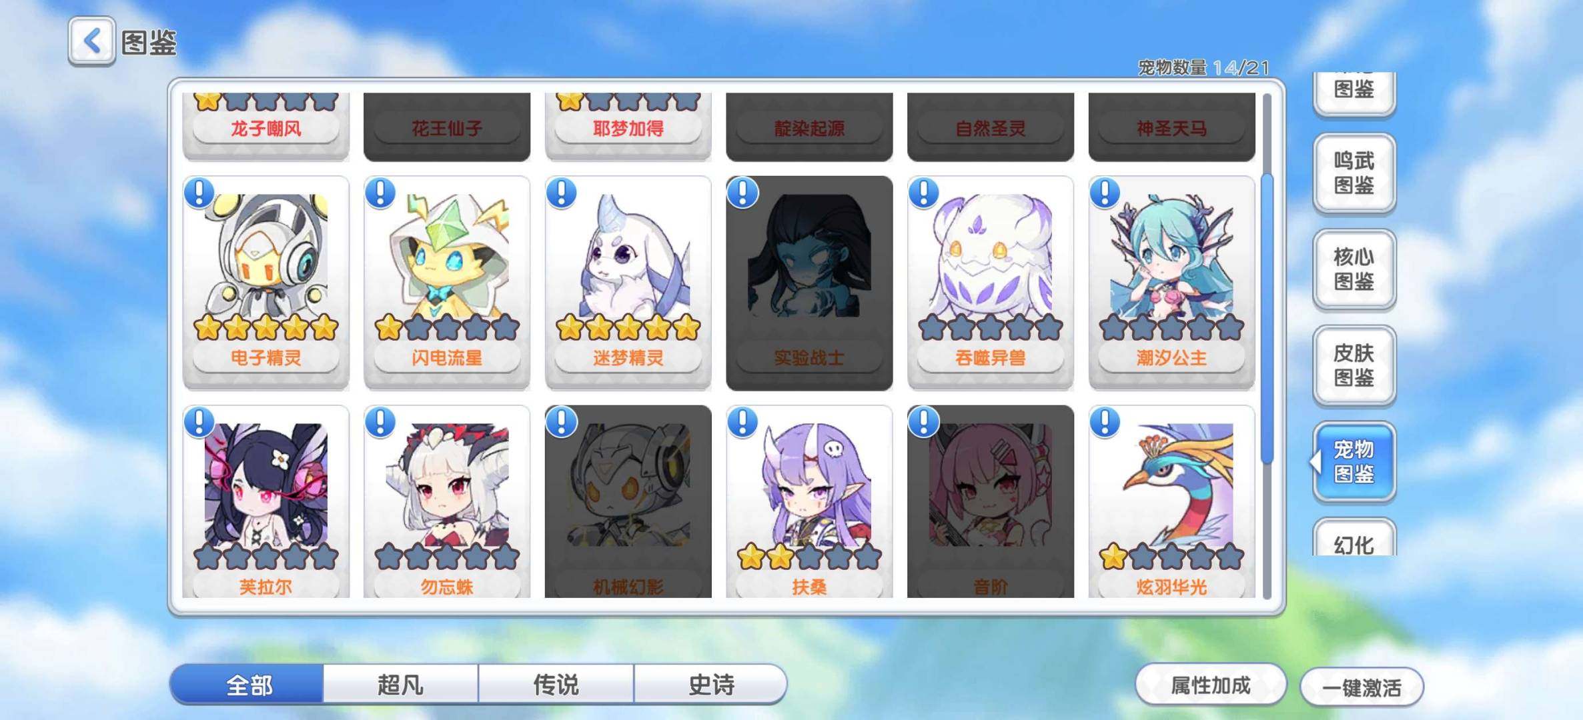The image size is (1583, 720).
Task: Tap the info badge on 机械幻影 card
Action: click(x=561, y=422)
